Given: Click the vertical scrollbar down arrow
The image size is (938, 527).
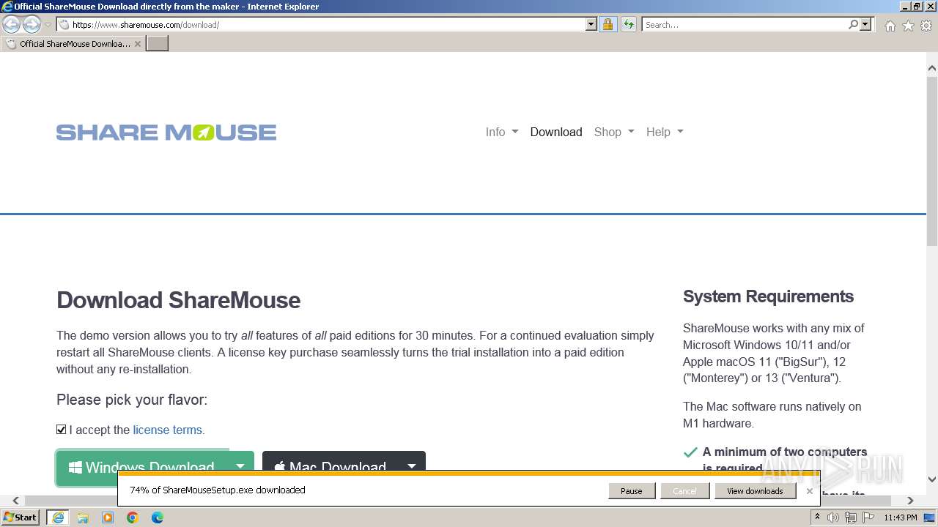Looking at the screenshot, I should click(x=931, y=479).
